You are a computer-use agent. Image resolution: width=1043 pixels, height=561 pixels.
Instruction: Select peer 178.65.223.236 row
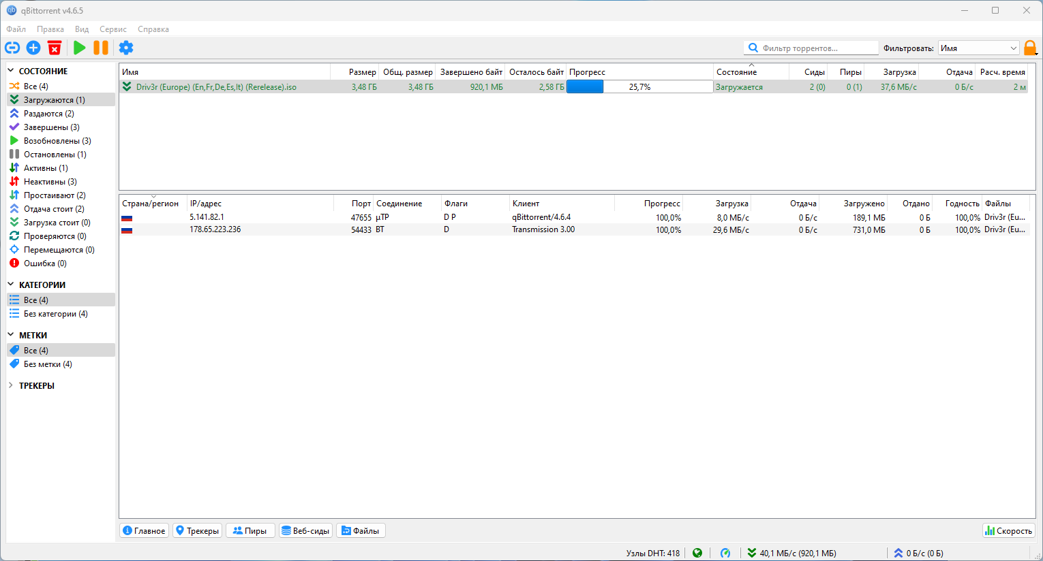(575, 229)
